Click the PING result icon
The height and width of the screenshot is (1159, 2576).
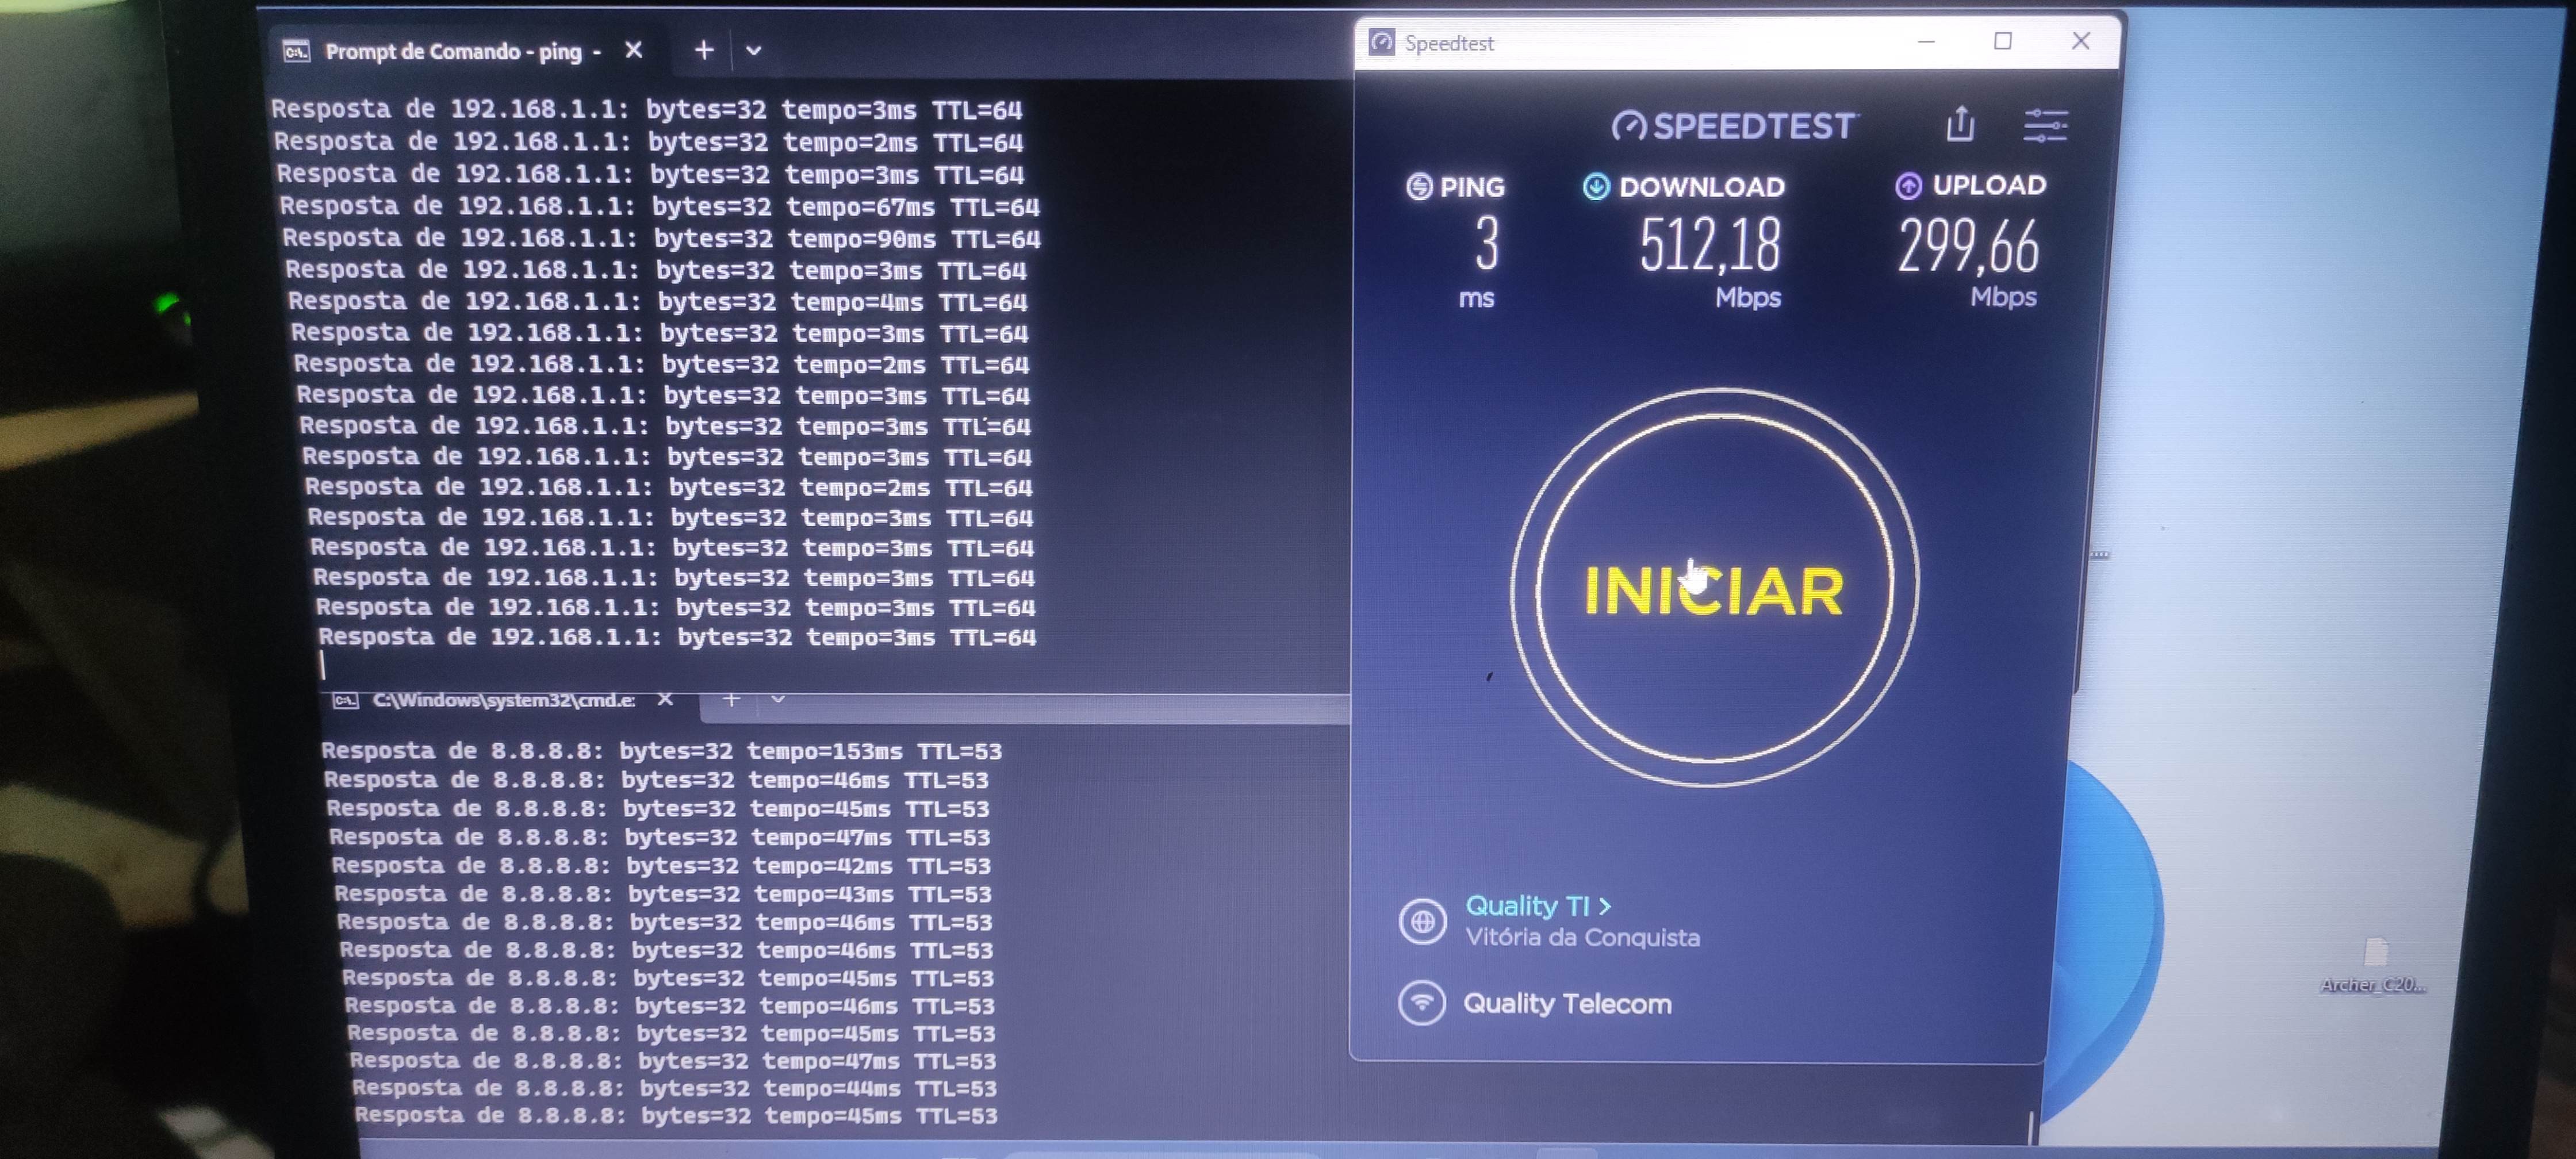click(x=1419, y=187)
